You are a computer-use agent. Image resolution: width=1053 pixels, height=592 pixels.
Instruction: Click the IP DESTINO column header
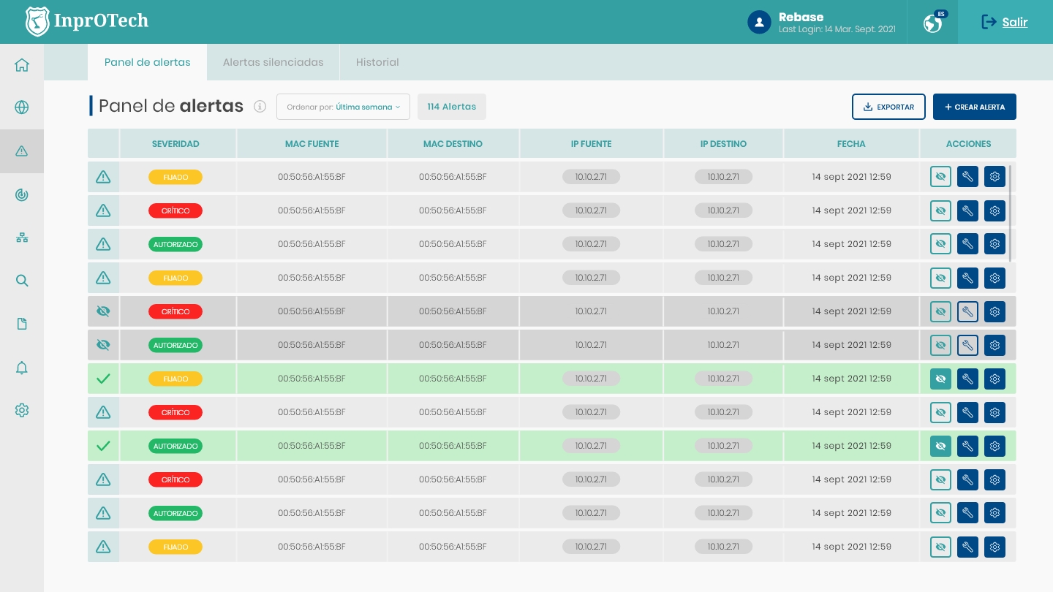pos(723,144)
